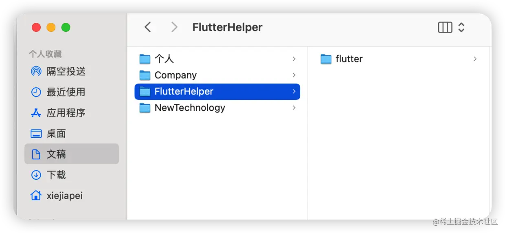Viewport: 505px width, 233px height.
Task: Expand the NewTechnology folder chevron
Action: tap(294, 108)
